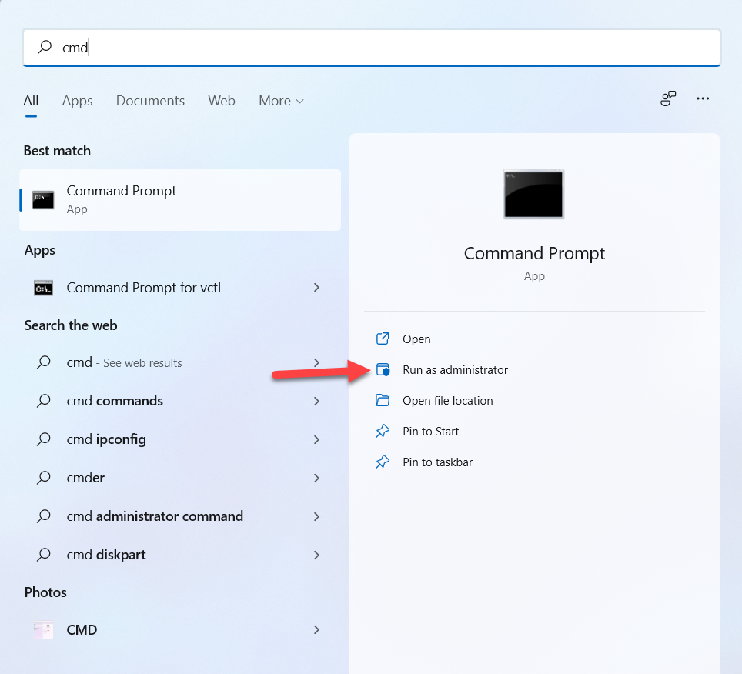Open the CMD photo result thumbnail
The width and height of the screenshot is (742, 674).
coord(43,630)
